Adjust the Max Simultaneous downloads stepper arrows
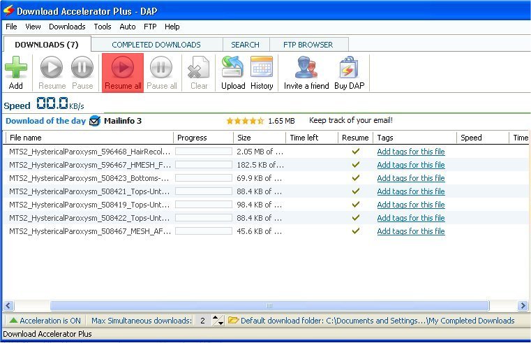 pos(218,320)
